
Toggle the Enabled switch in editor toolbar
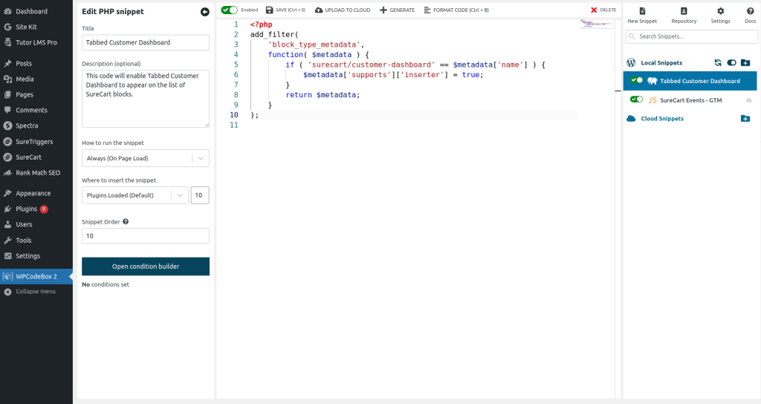230,10
